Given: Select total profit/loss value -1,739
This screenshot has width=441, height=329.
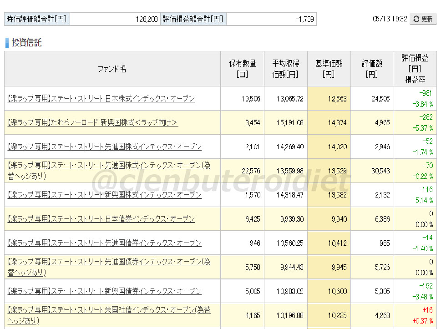Looking at the screenshot, I should pyautogui.click(x=304, y=19).
